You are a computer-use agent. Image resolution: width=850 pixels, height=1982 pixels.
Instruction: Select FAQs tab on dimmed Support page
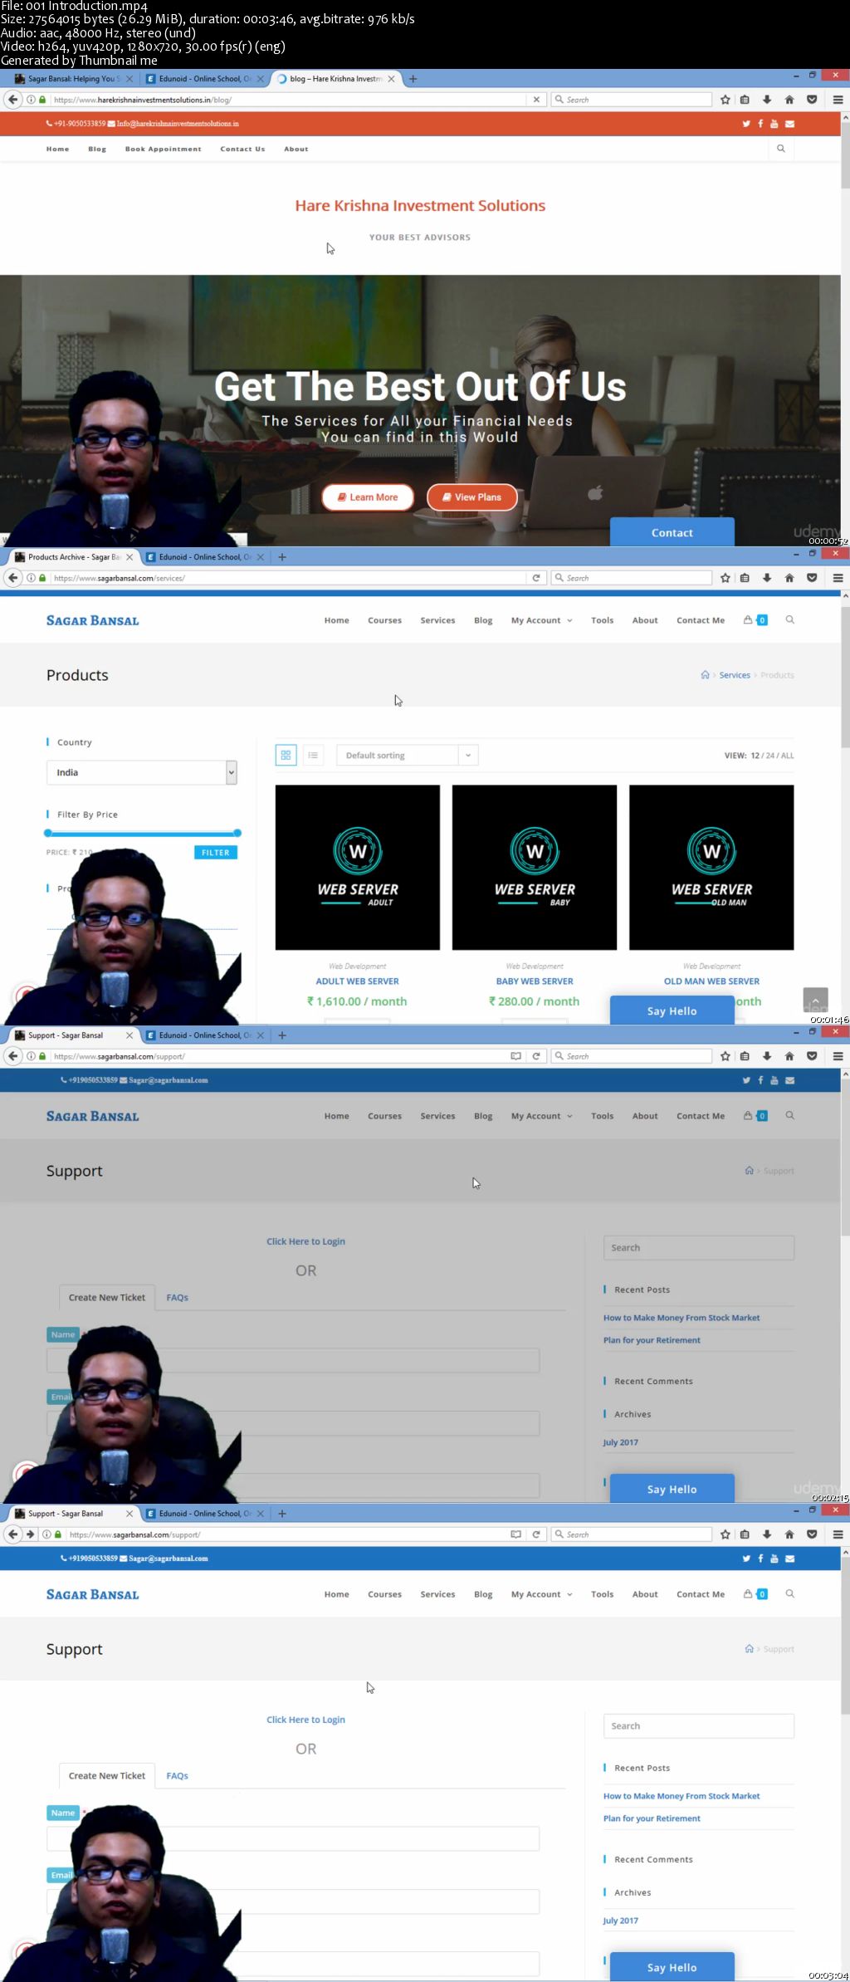tap(177, 1297)
